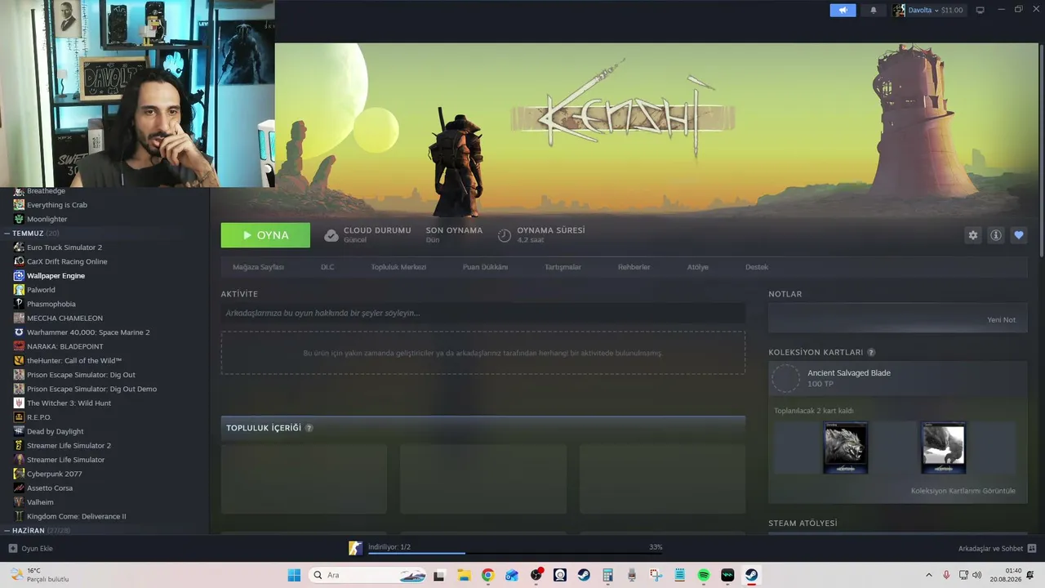Select Moonlighter in the library

[47, 219]
